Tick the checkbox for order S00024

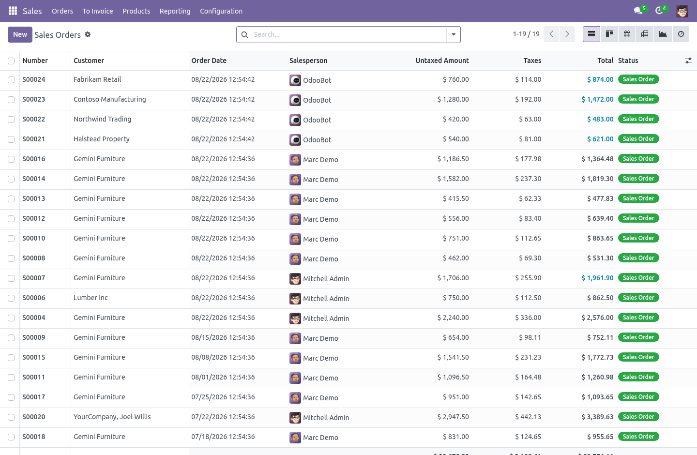click(x=11, y=80)
